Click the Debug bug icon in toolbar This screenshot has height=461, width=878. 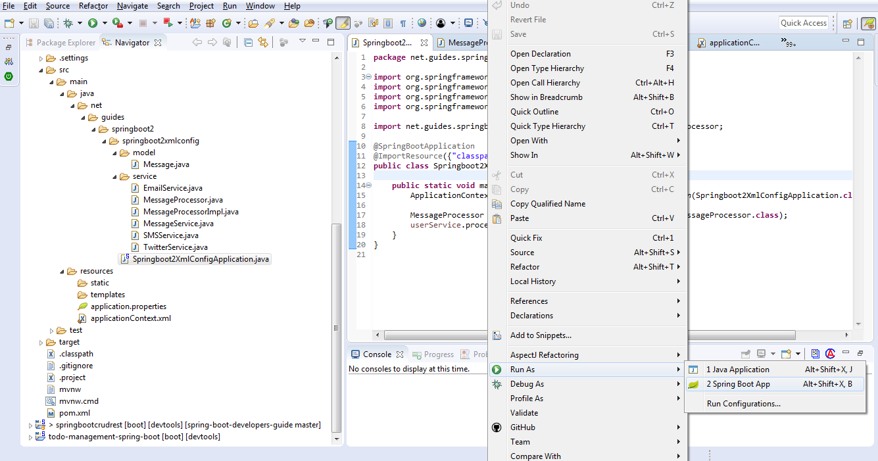(x=68, y=23)
